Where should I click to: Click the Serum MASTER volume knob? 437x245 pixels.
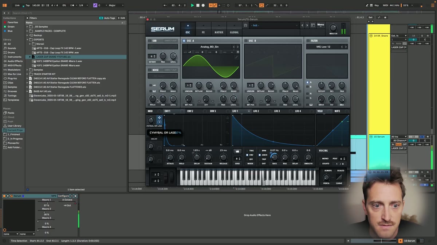tap(333, 28)
